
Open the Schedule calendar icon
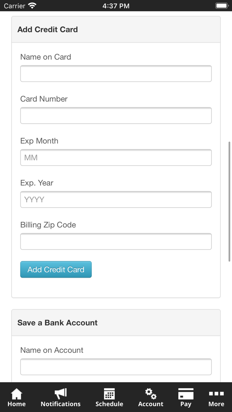[x=109, y=394]
